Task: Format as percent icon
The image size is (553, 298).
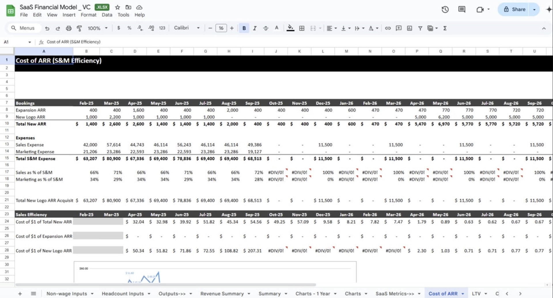Action: pyautogui.click(x=129, y=28)
